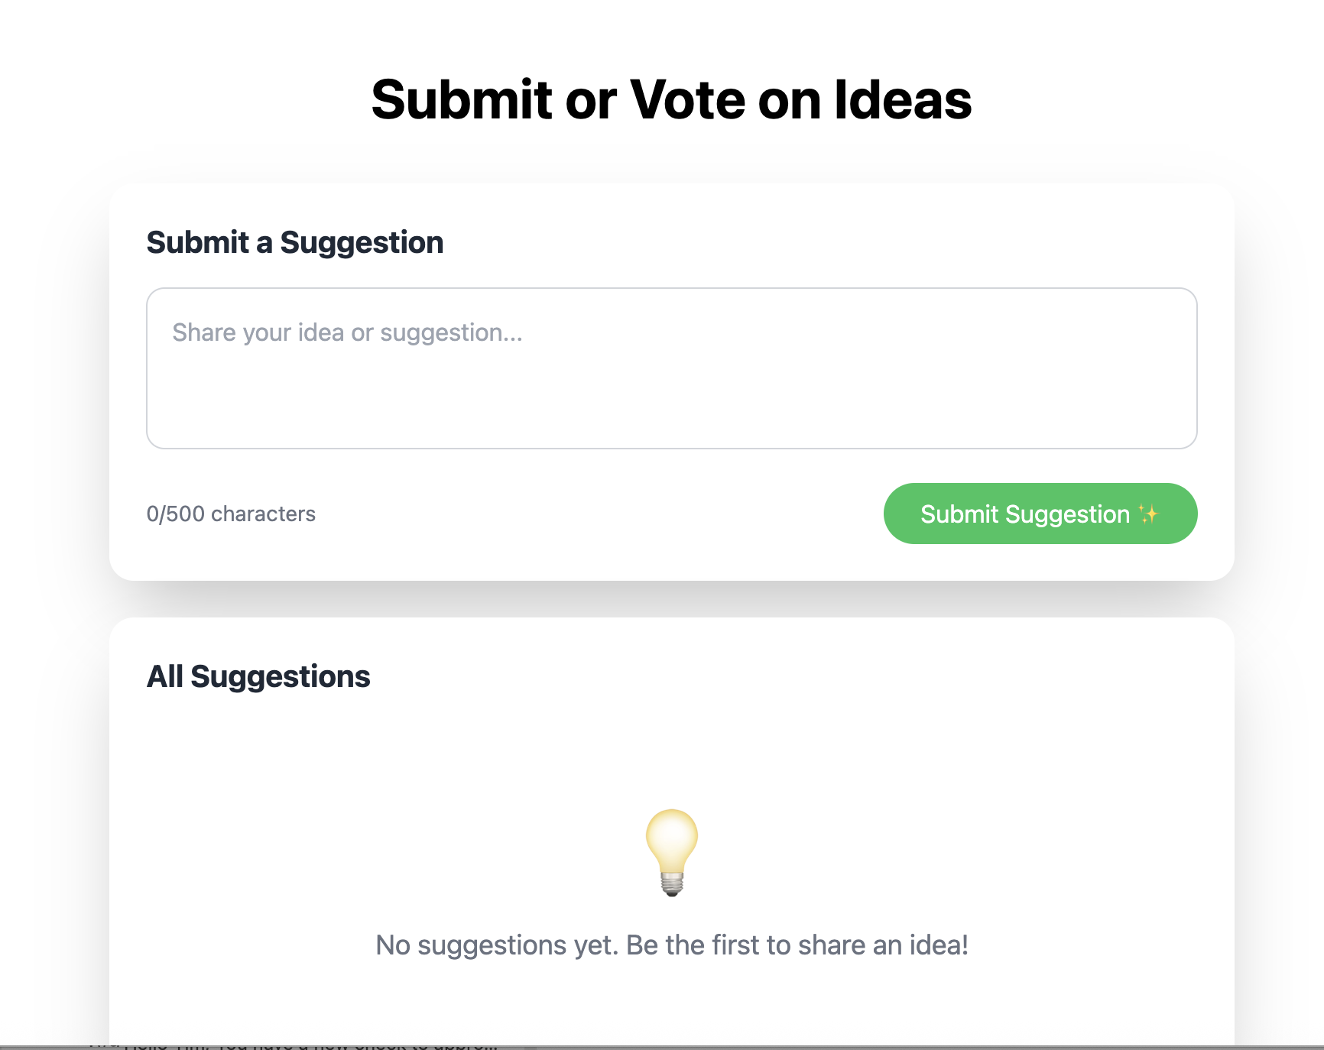Click the word 'Submit' in page title
The image size is (1324, 1050).
pos(462,100)
